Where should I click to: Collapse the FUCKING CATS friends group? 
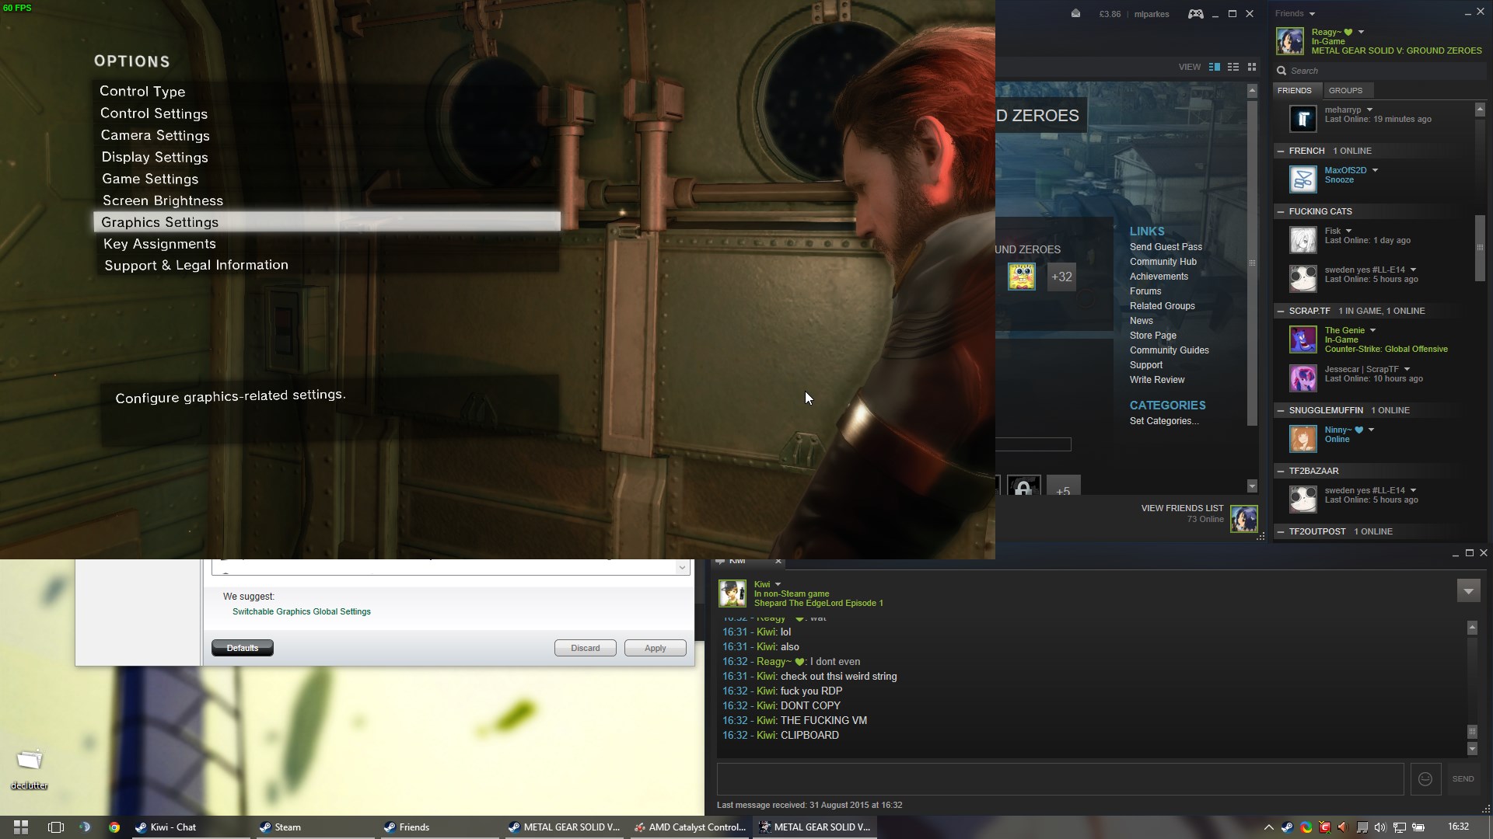click(x=1280, y=211)
